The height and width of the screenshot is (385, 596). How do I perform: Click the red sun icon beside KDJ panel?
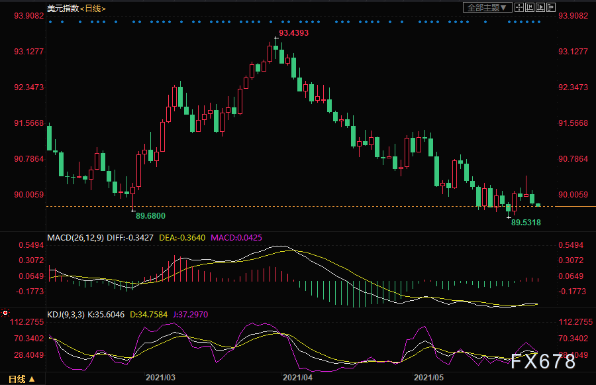[x=5, y=313]
